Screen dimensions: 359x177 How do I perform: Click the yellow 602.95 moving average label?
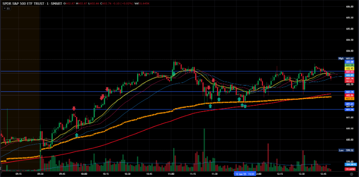coord(350,69)
